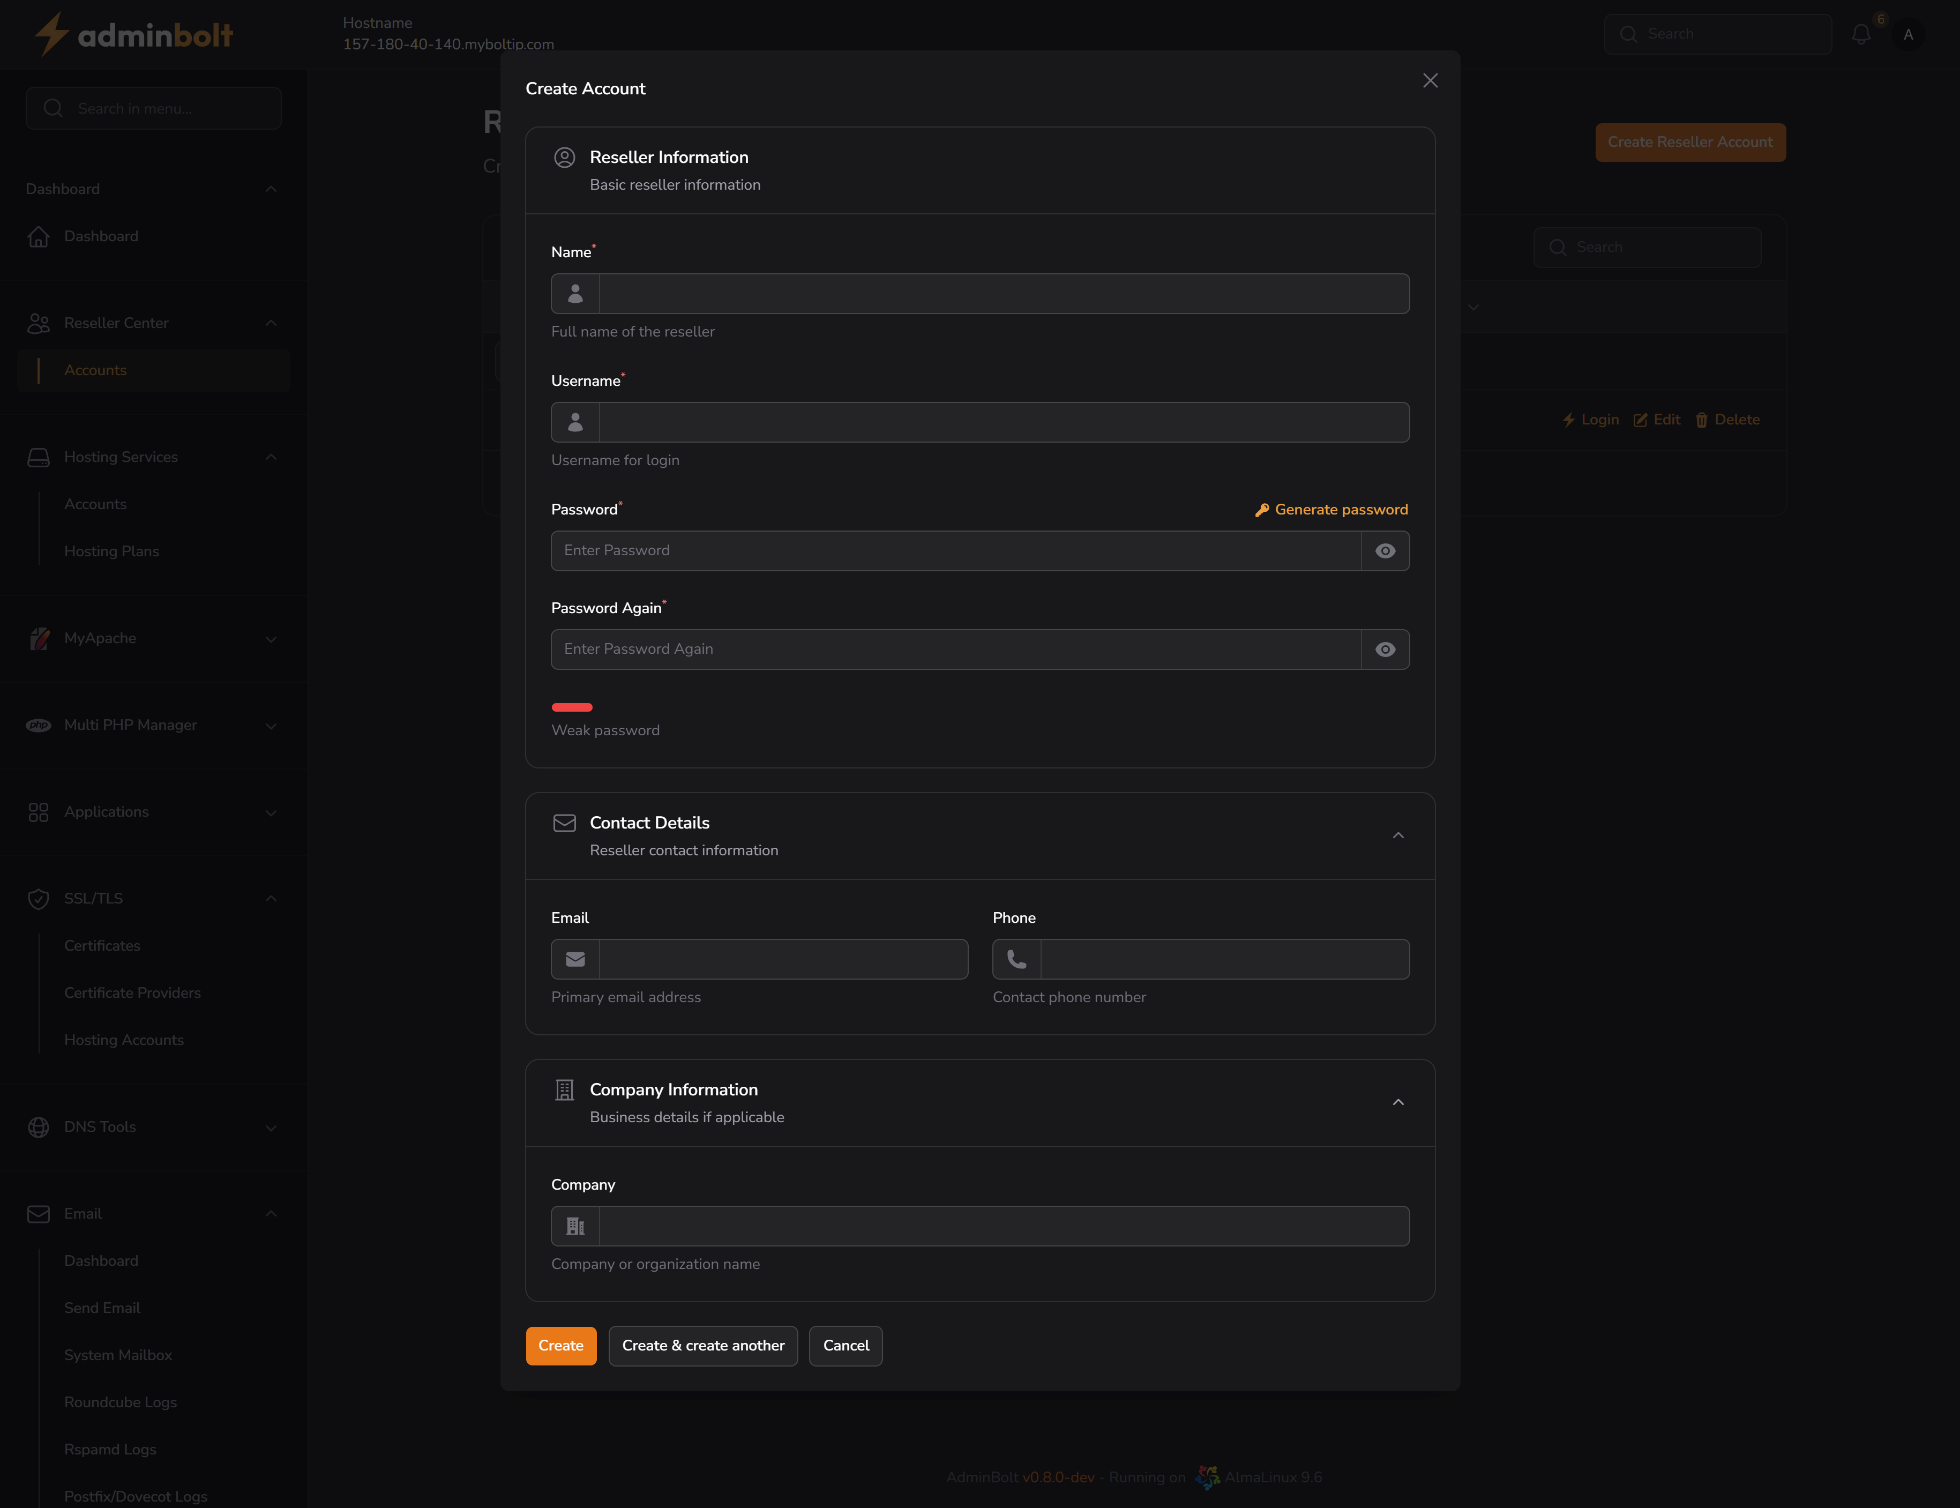Screen dimensions: 1960x1508
Task: Click the Reseller Center sidebar icon
Action: [39, 323]
